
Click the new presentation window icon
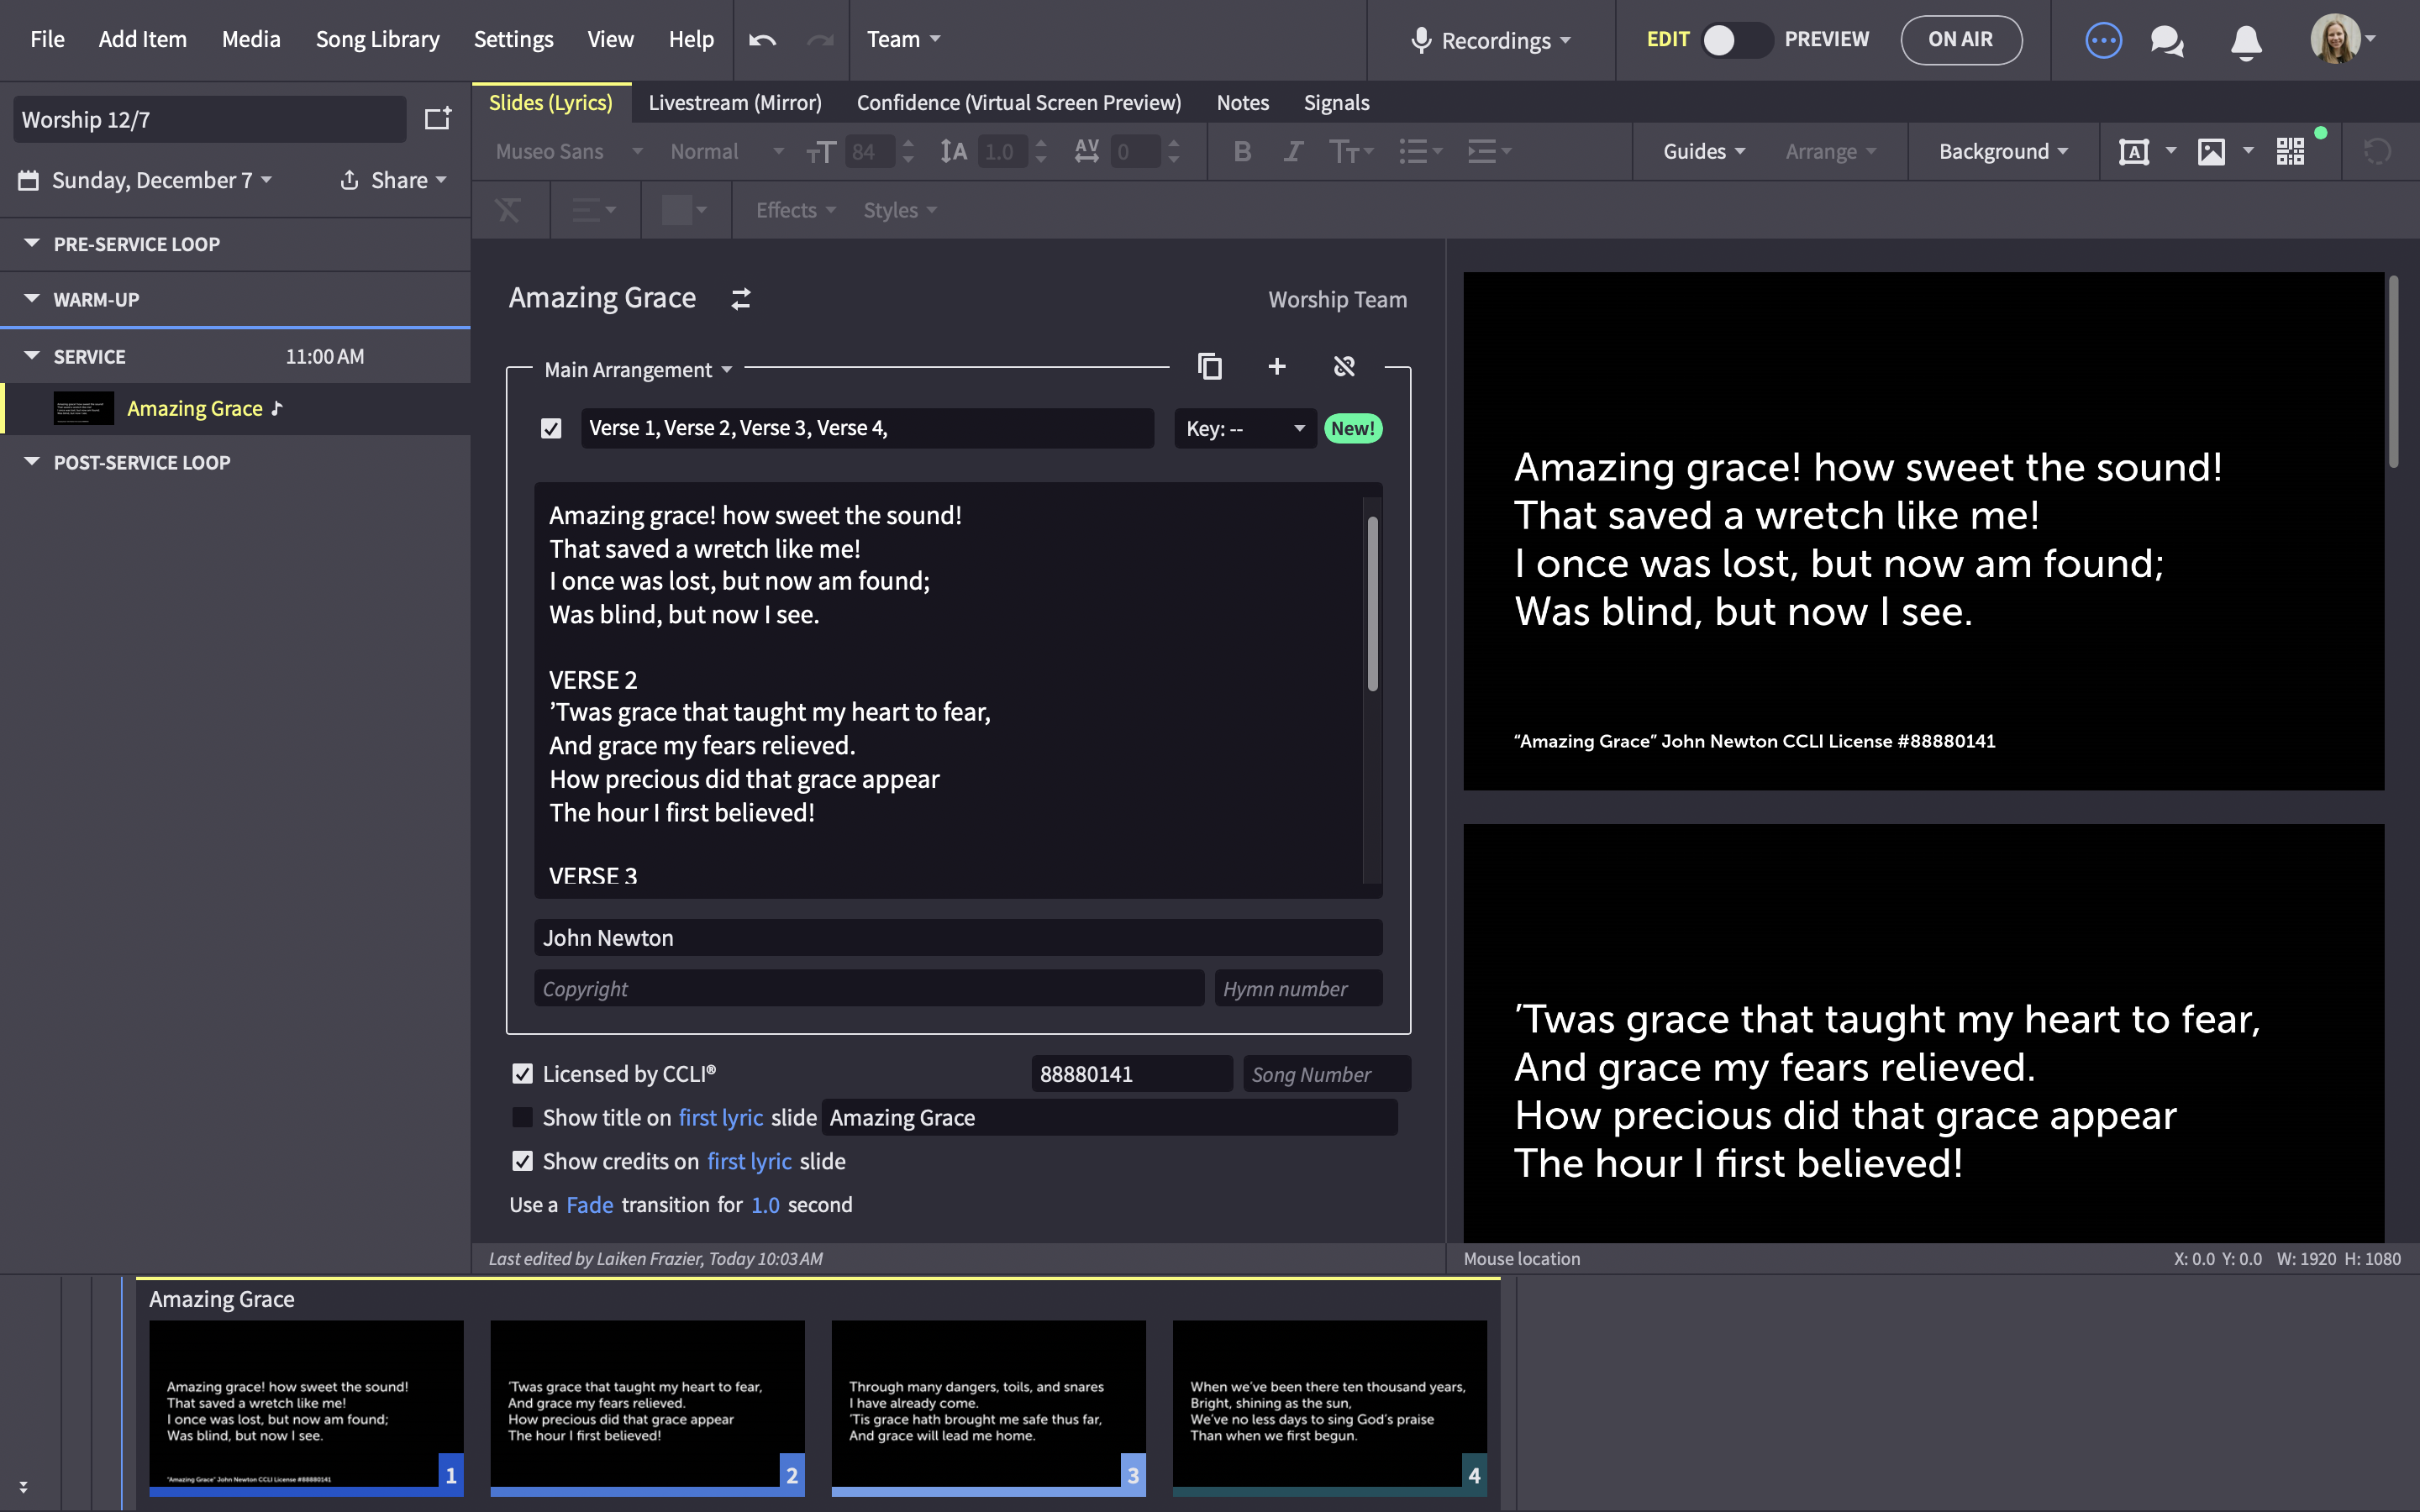coord(438,119)
